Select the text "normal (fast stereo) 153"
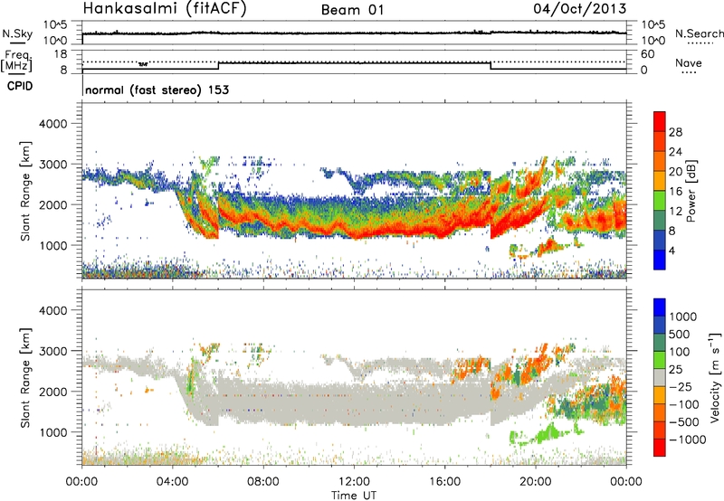The width and height of the screenshot is (724, 501). [x=157, y=90]
